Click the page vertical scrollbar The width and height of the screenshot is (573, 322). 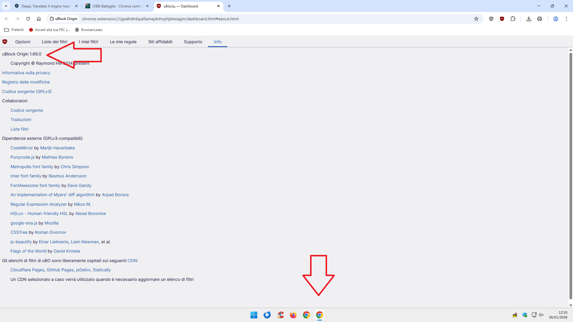coord(571,176)
